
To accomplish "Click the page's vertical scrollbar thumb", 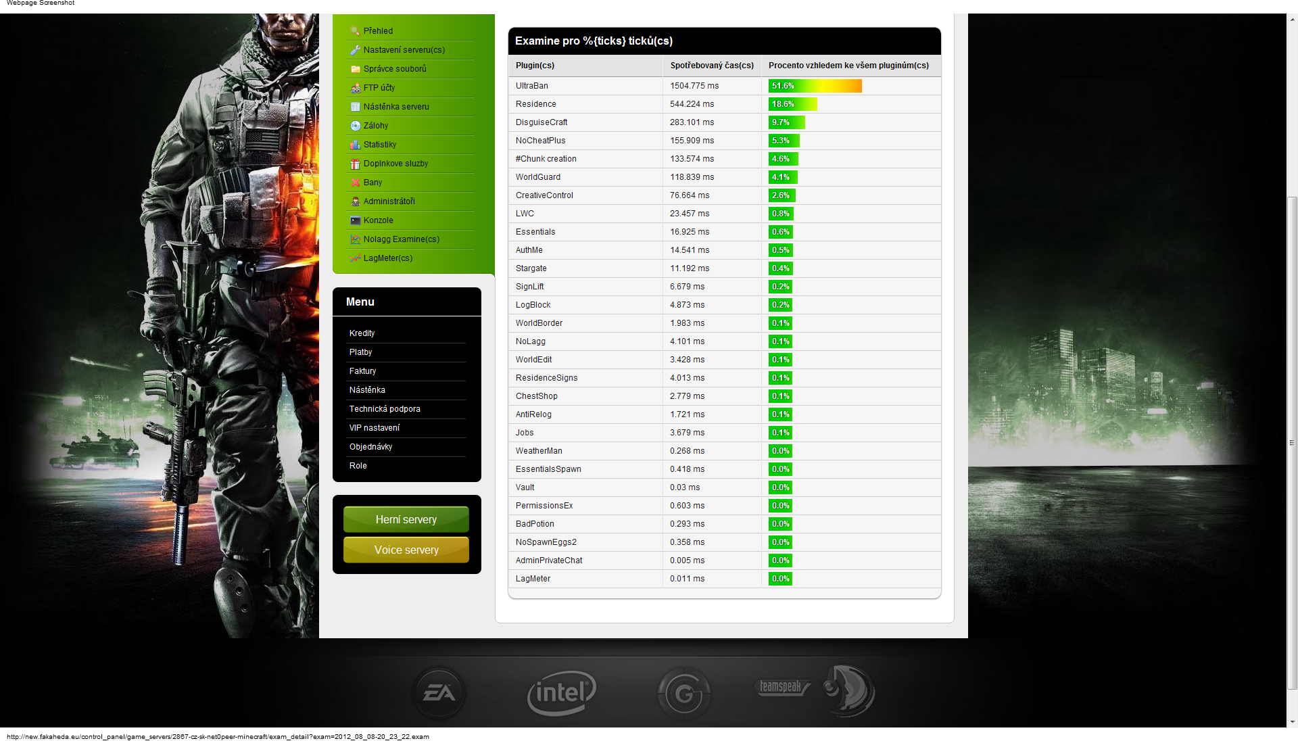I will tap(1292, 443).
